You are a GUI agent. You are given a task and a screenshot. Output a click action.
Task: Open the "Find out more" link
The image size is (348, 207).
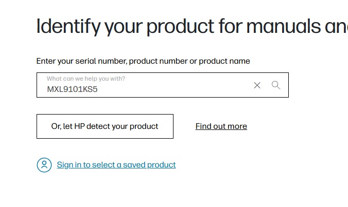pos(221,126)
